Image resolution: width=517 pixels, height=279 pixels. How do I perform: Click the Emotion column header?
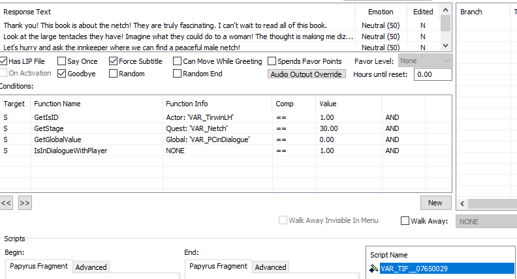click(381, 12)
